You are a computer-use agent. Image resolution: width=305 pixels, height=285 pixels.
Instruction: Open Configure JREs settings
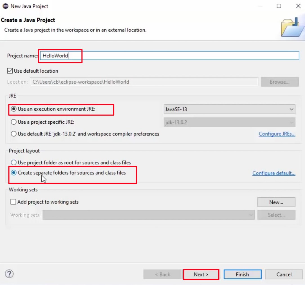tap(277, 134)
